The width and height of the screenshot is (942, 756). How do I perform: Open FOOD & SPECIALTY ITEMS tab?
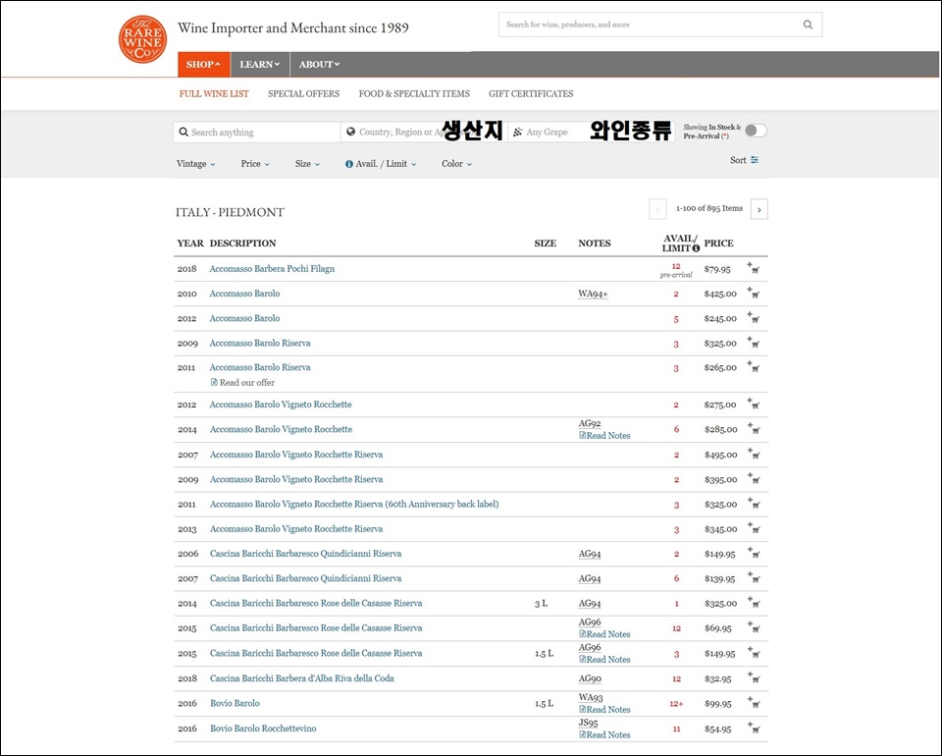[414, 93]
